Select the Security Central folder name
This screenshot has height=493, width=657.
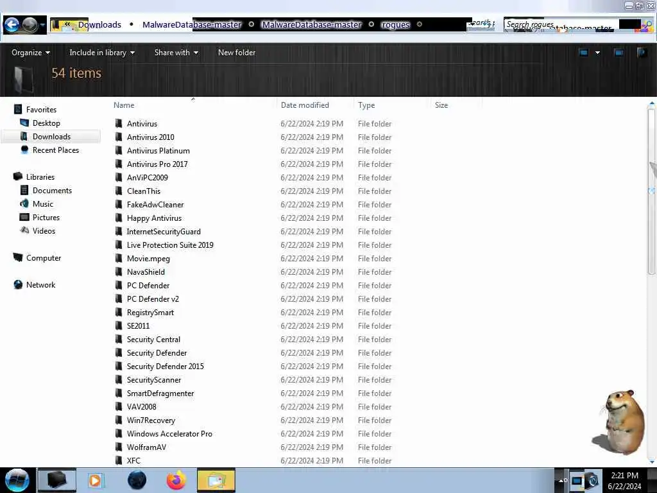click(x=153, y=339)
